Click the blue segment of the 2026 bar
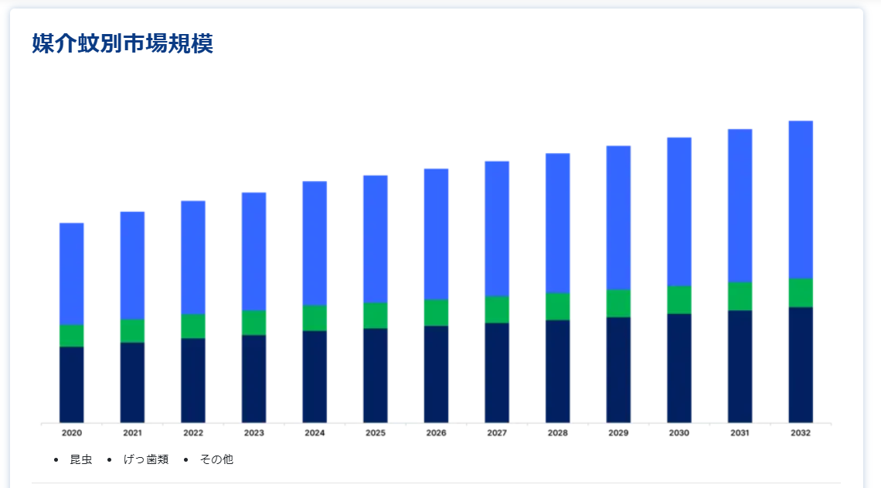This screenshot has width=881, height=488. click(436, 234)
